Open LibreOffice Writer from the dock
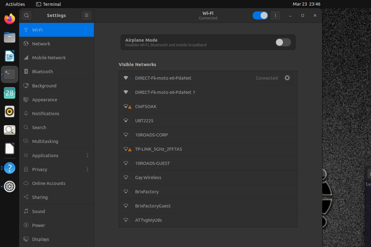 click(10, 56)
